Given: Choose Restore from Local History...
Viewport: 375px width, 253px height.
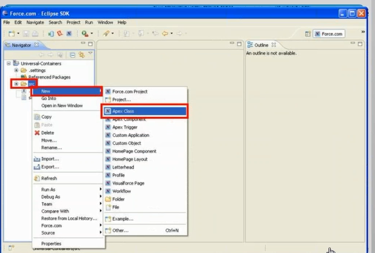Looking at the screenshot, I should 69,219.
